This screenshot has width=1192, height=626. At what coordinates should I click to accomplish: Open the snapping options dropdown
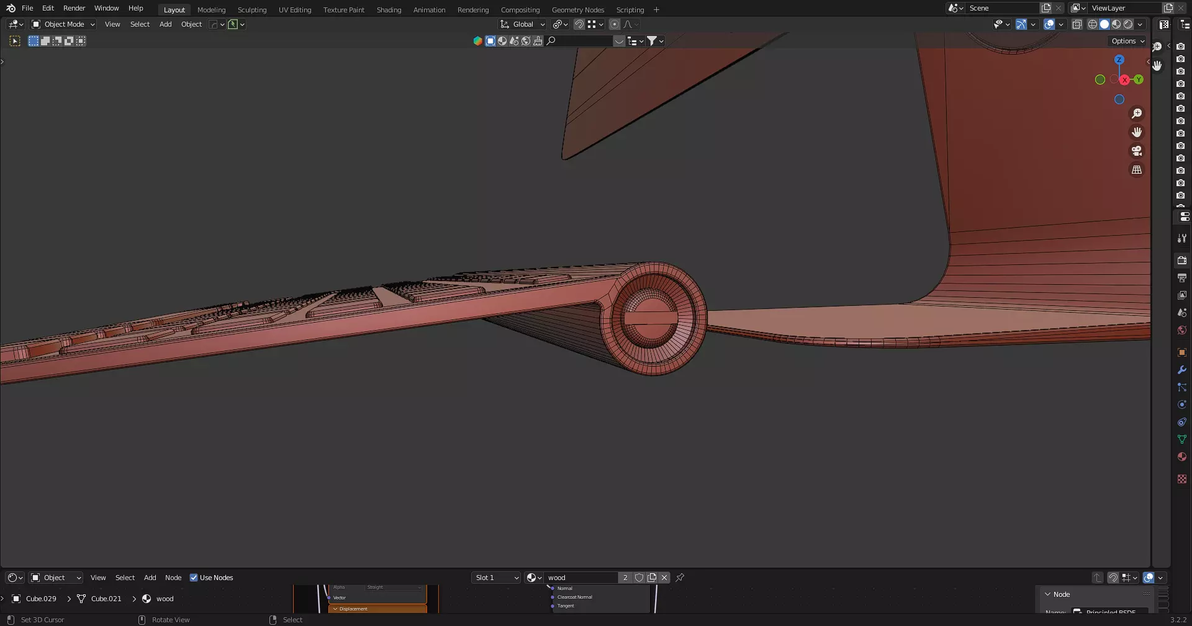coord(595,24)
